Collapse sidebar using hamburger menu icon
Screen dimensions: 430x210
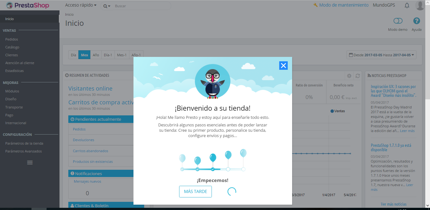(x=30, y=163)
